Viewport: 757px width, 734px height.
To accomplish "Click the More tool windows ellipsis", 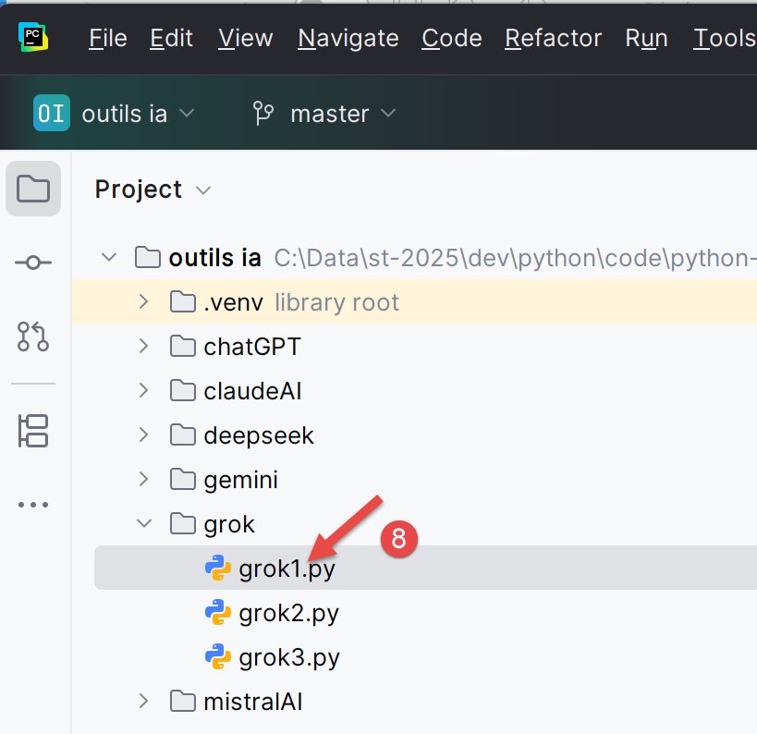I will click(x=33, y=505).
